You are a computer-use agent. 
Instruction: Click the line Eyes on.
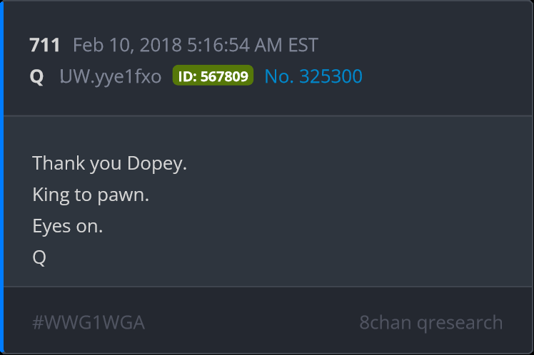tap(67, 226)
